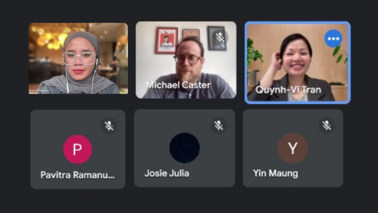378x213 pixels.
Task: Click the truncated Pavitra Ramanu... name
Action: pyautogui.click(x=77, y=175)
